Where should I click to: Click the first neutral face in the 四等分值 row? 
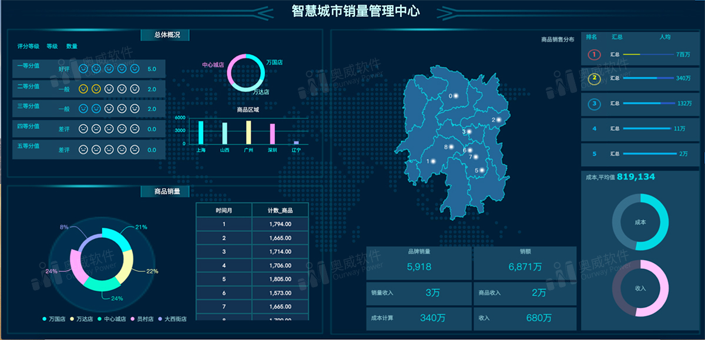[83, 129]
